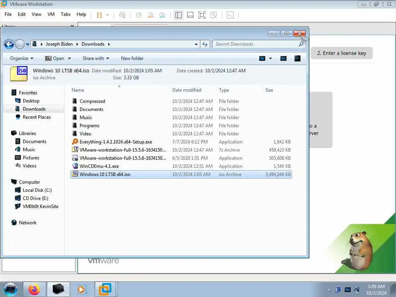Select the Compressed folder
The width and height of the screenshot is (396, 297).
coord(181,101)
